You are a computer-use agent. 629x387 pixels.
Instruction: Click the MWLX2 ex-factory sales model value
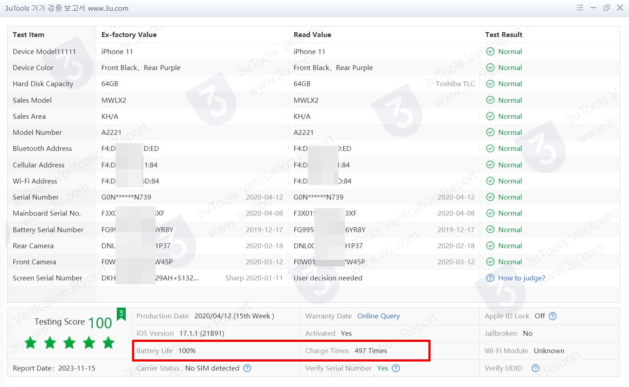114,100
